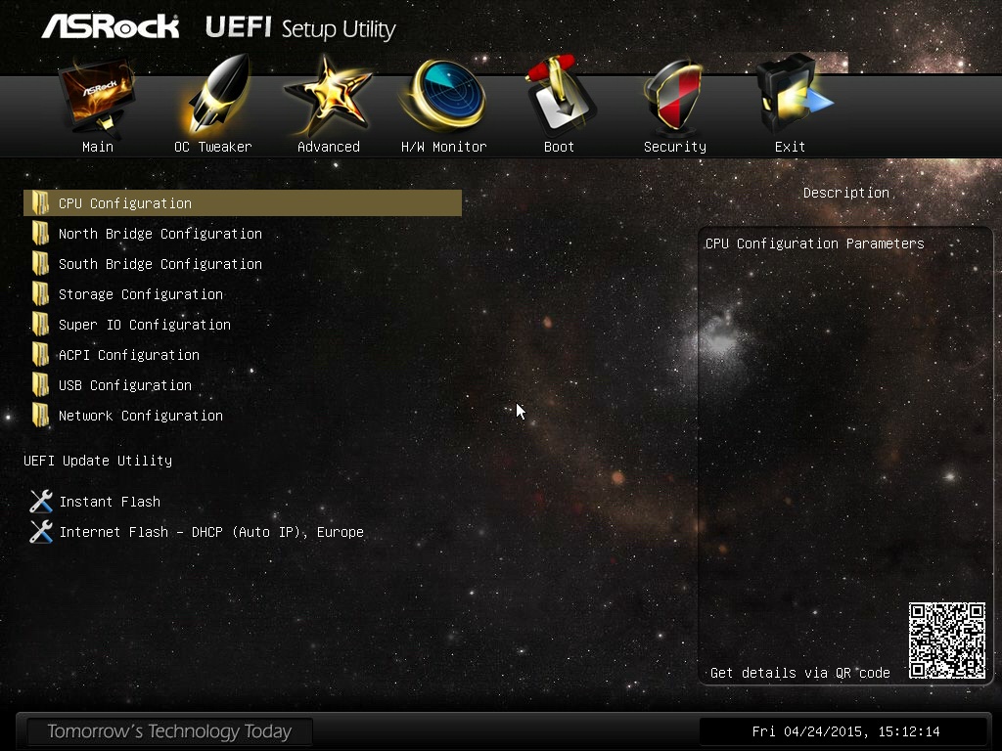1002x751 pixels.
Task: Open ACPI Configuration submenu
Action: pos(129,355)
